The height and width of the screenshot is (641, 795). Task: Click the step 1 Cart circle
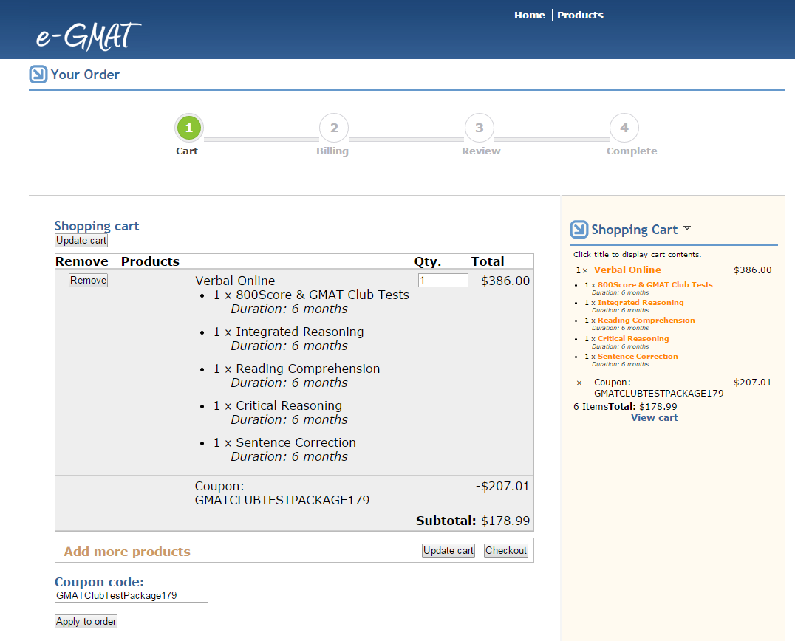(188, 128)
